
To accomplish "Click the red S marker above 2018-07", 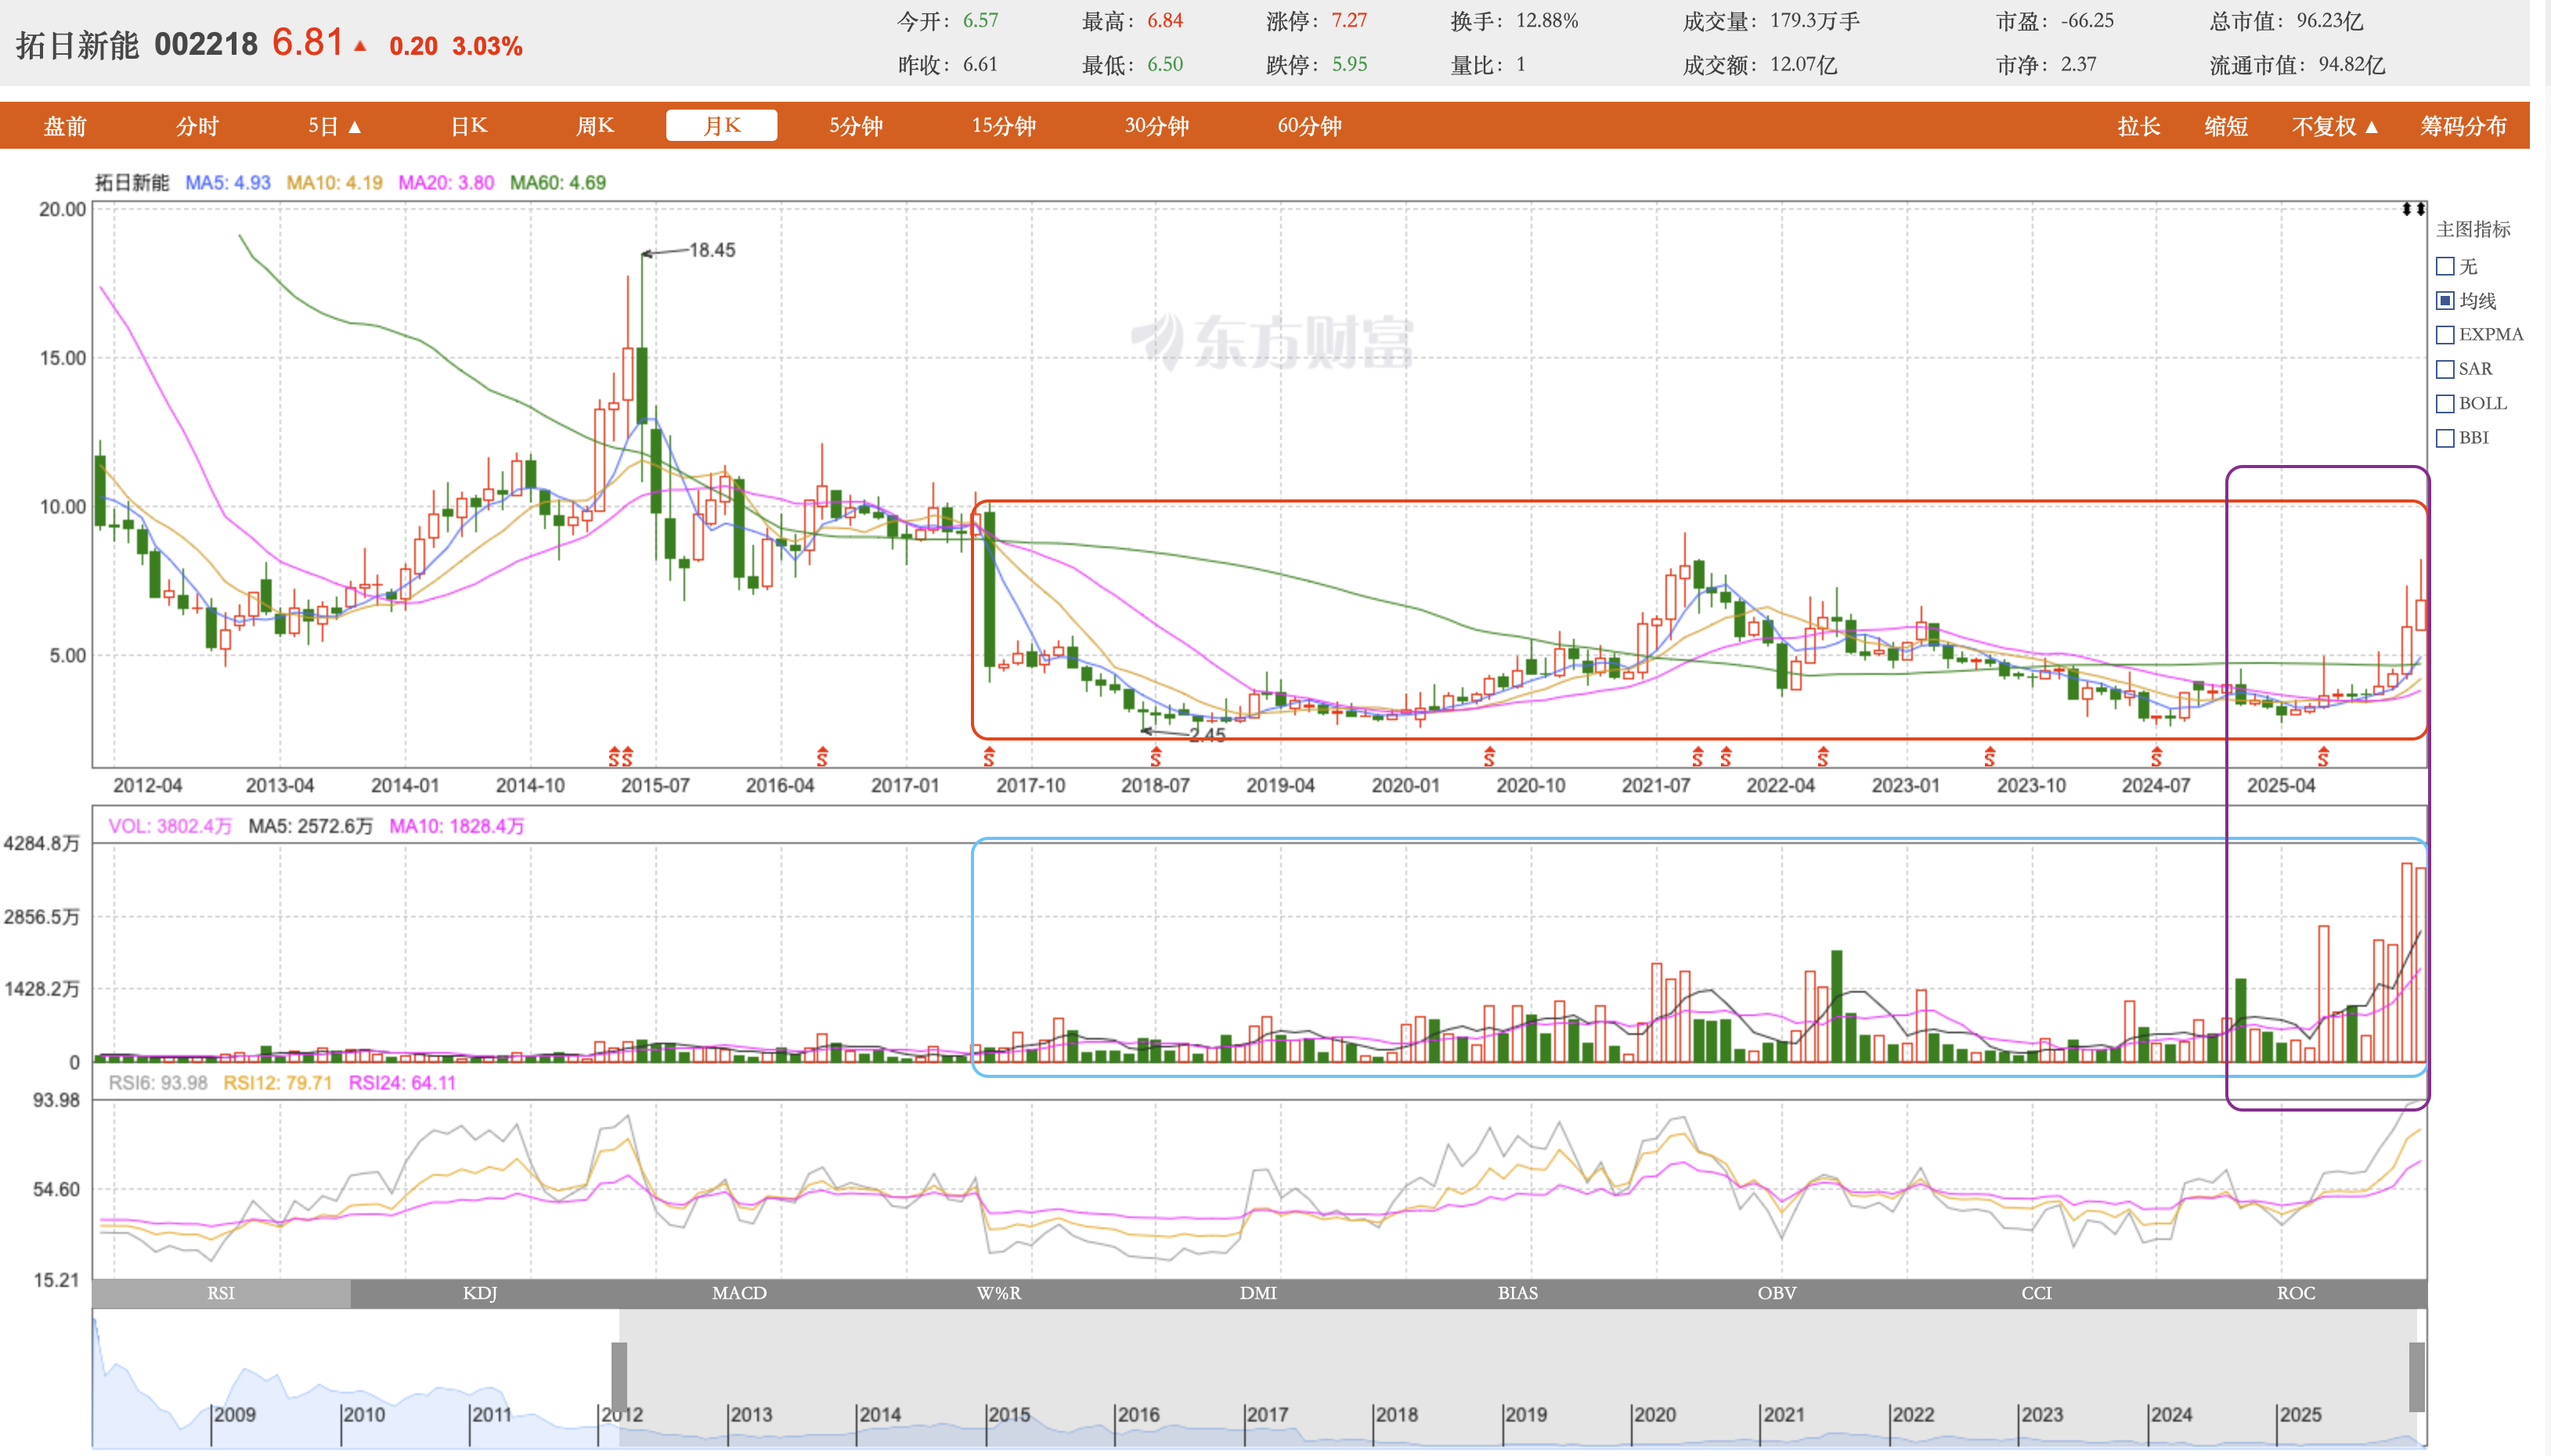I will (x=1156, y=756).
